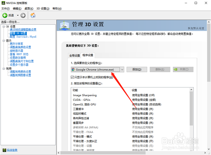Select 管理 3D 设置 in the tree

point(18,33)
